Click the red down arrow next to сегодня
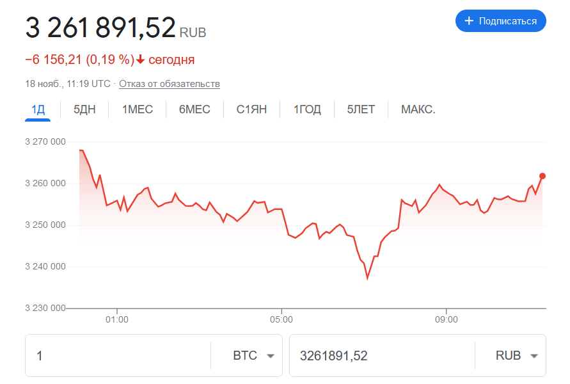 [x=140, y=60]
